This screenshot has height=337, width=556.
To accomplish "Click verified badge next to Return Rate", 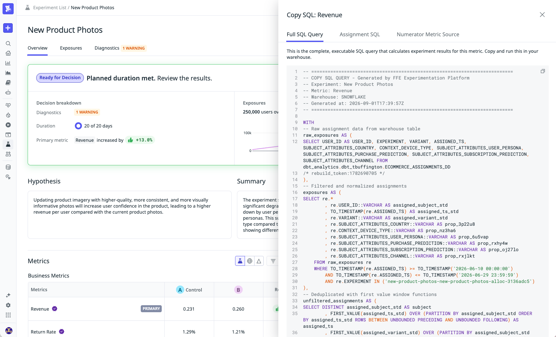I will tap(62, 332).
